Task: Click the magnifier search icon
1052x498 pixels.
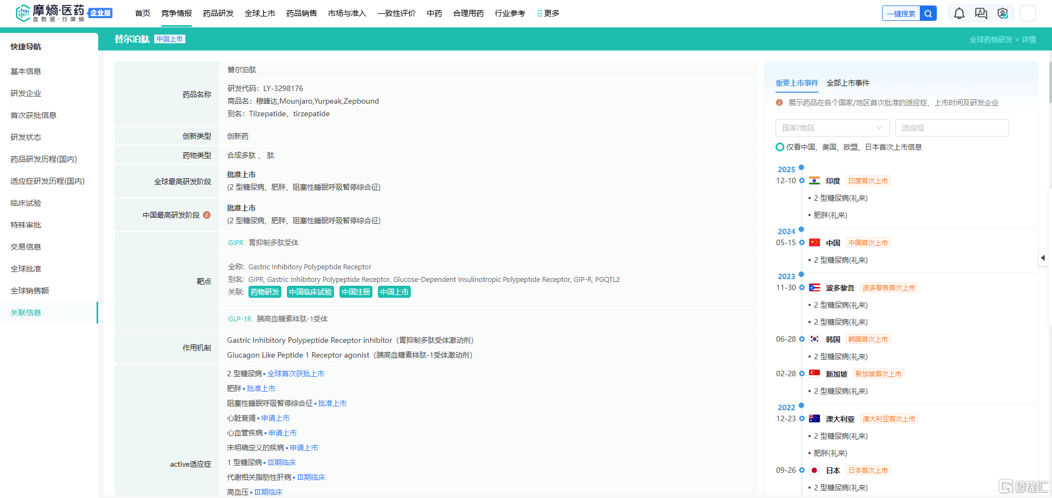Action: 928,14
